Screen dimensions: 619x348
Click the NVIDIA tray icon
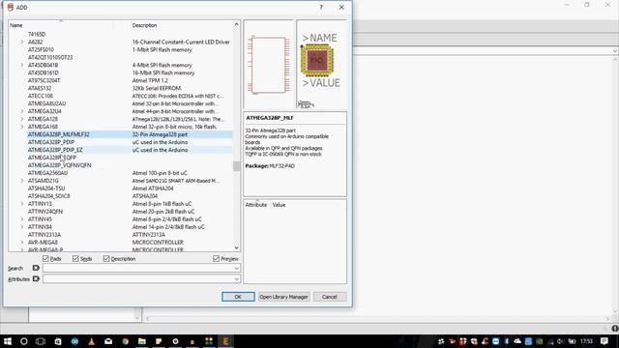[540, 341]
